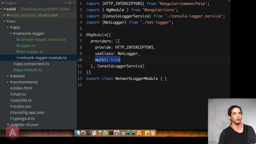Click the green inspection checkmark indicator
This screenshot has height=144, width=256.
(x=229, y=1)
